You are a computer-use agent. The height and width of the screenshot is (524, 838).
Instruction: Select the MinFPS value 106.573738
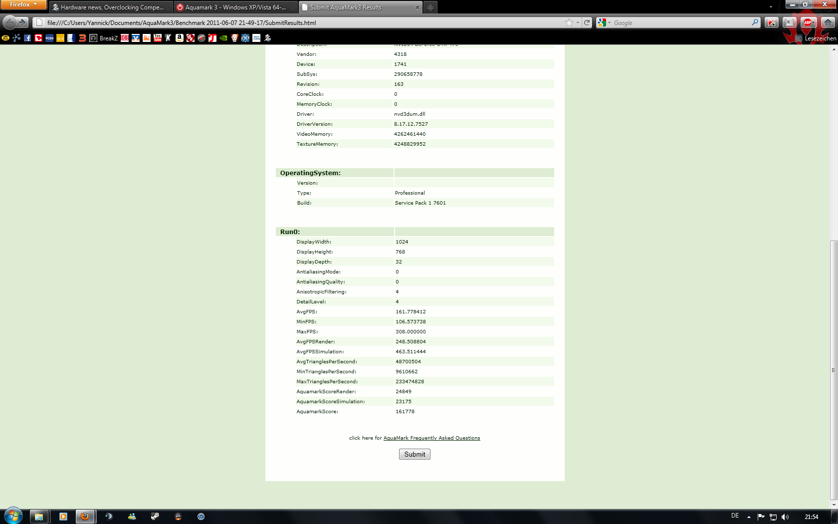click(411, 322)
